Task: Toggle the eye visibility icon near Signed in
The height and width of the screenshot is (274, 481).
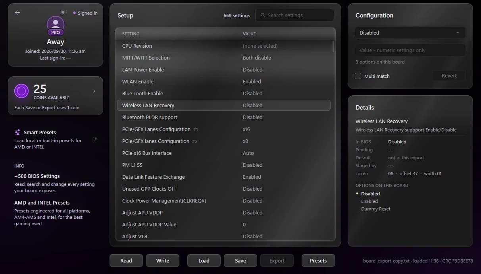Action: 63,13
